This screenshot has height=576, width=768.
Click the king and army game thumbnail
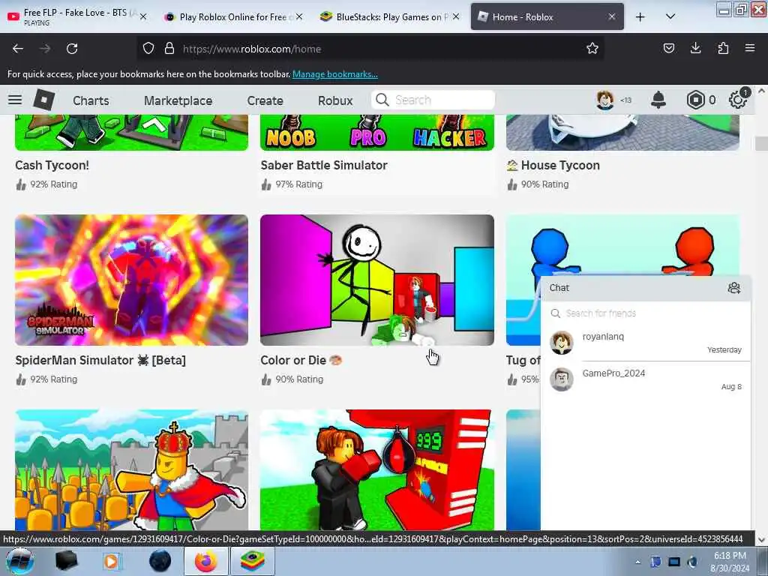click(x=131, y=469)
